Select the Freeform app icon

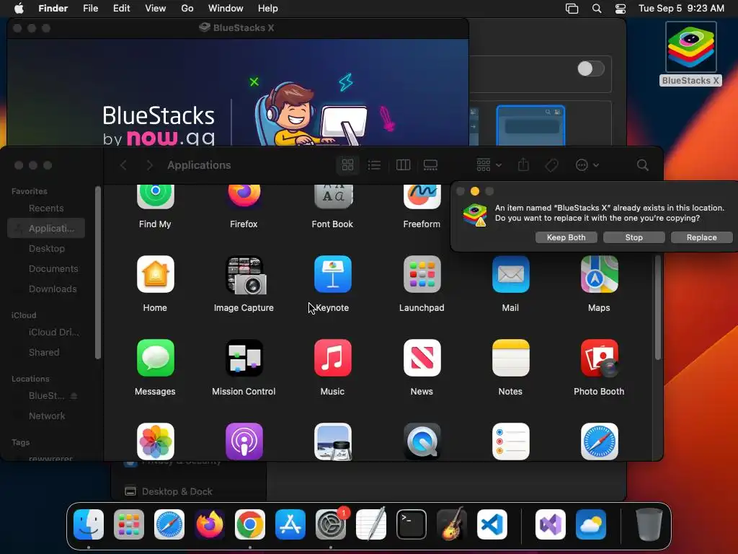pyautogui.click(x=422, y=197)
